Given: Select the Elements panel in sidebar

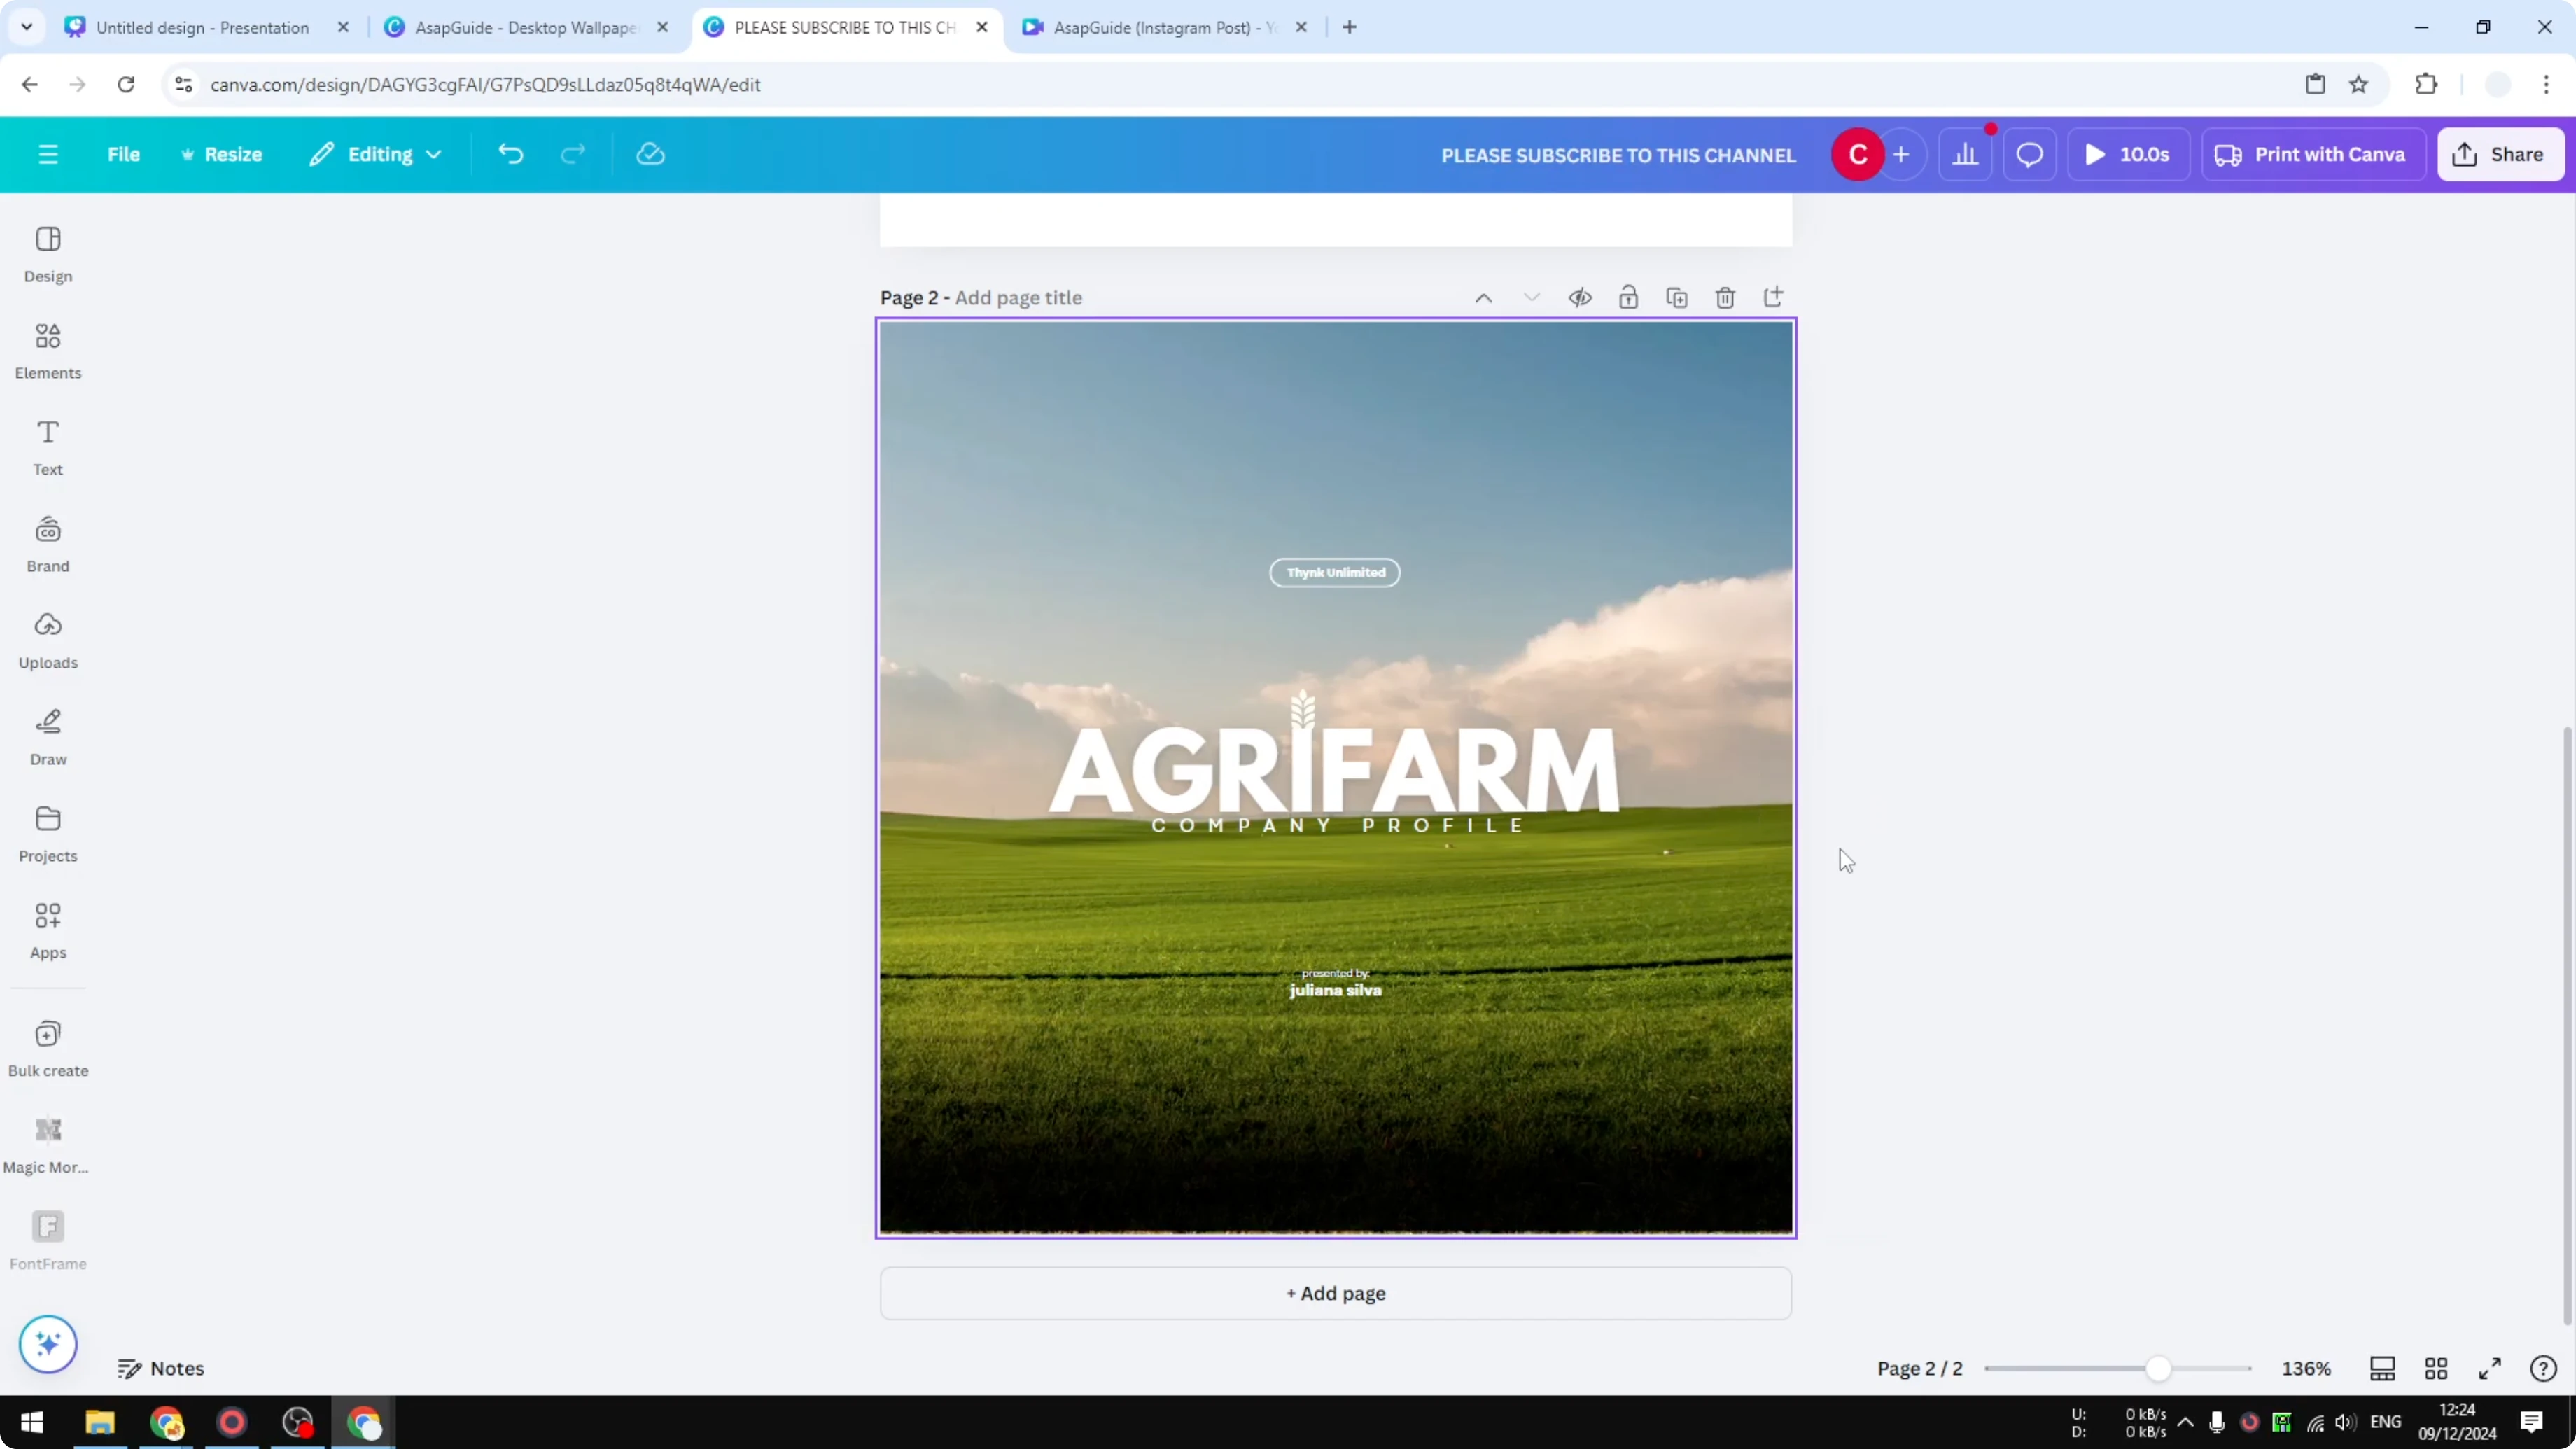Looking at the screenshot, I should [x=47, y=350].
